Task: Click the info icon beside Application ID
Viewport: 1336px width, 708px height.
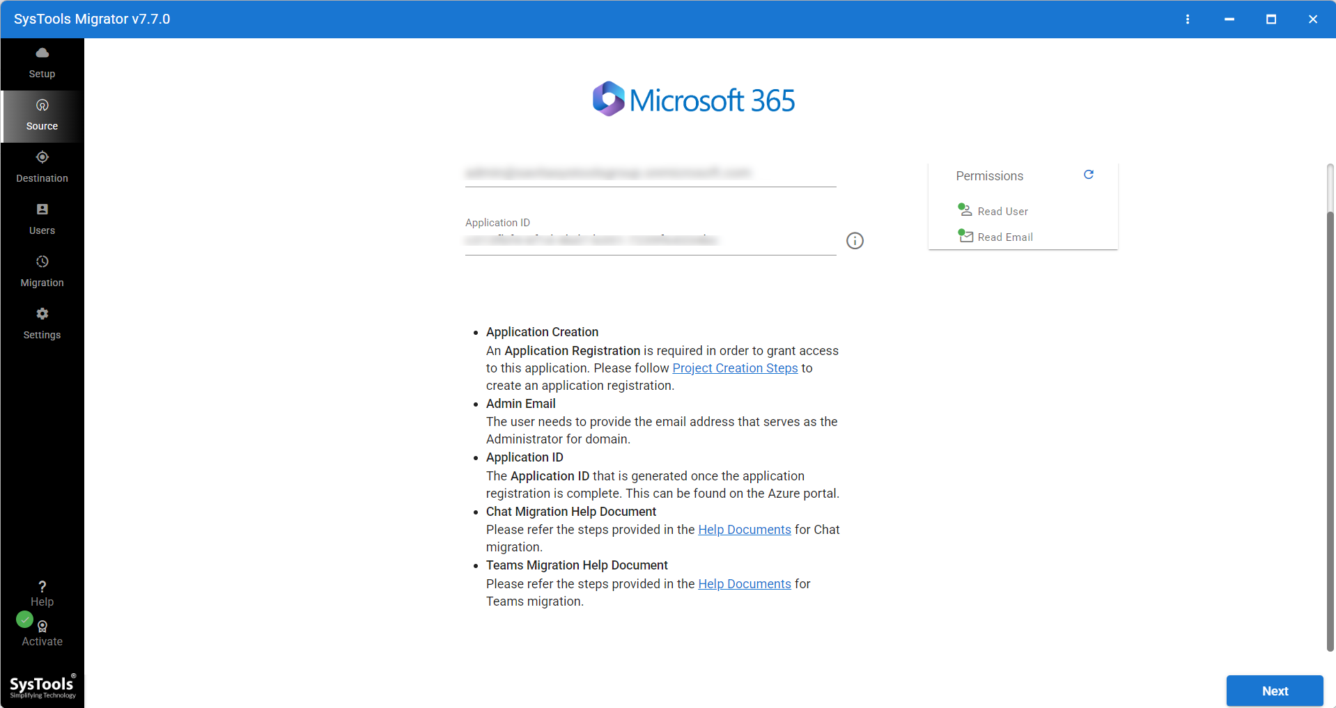Action: tap(854, 240)
